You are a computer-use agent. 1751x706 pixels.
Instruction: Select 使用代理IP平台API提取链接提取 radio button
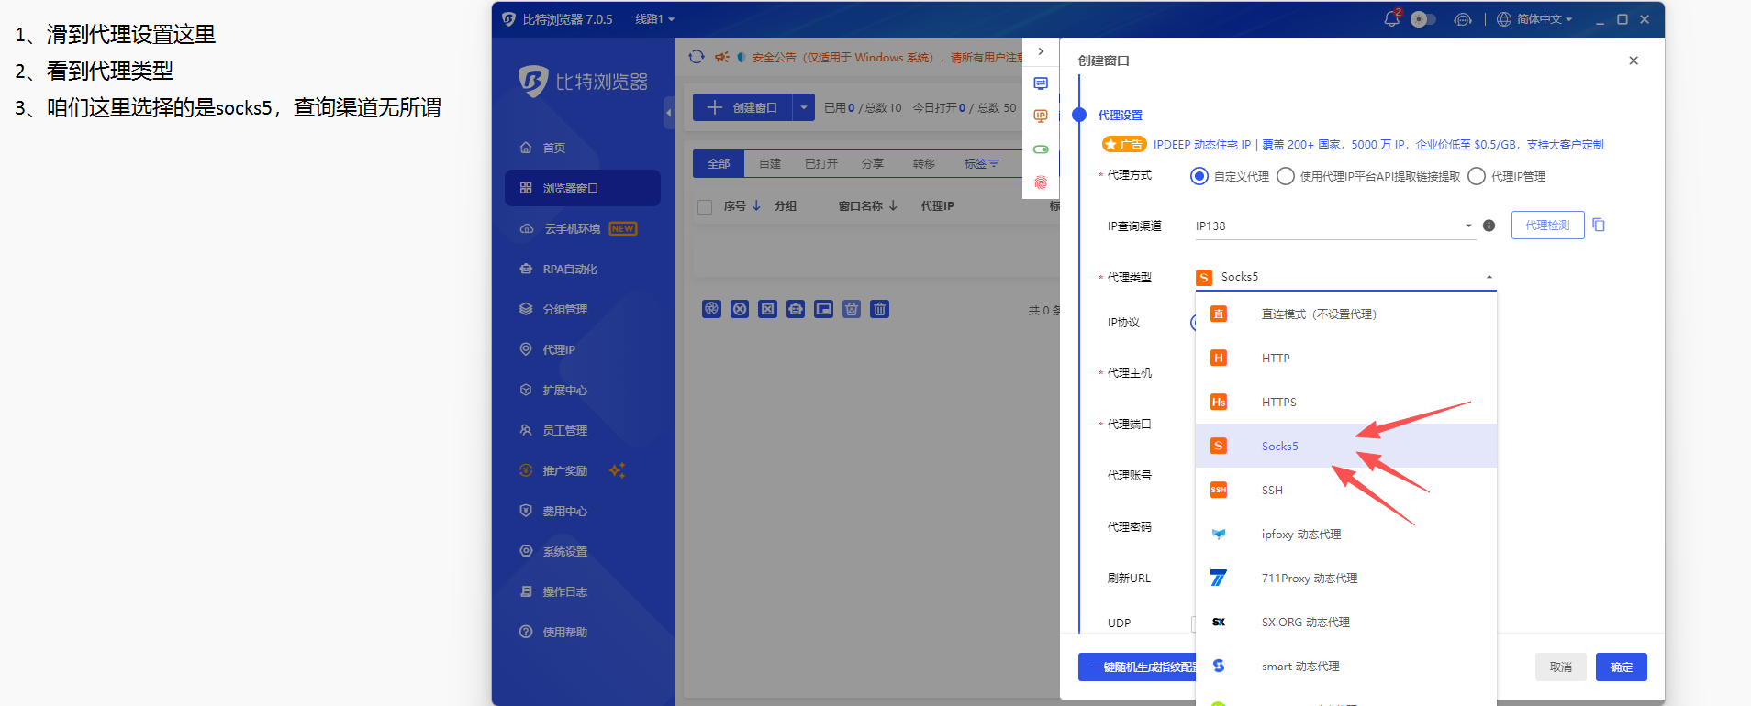click(1286, 176)
